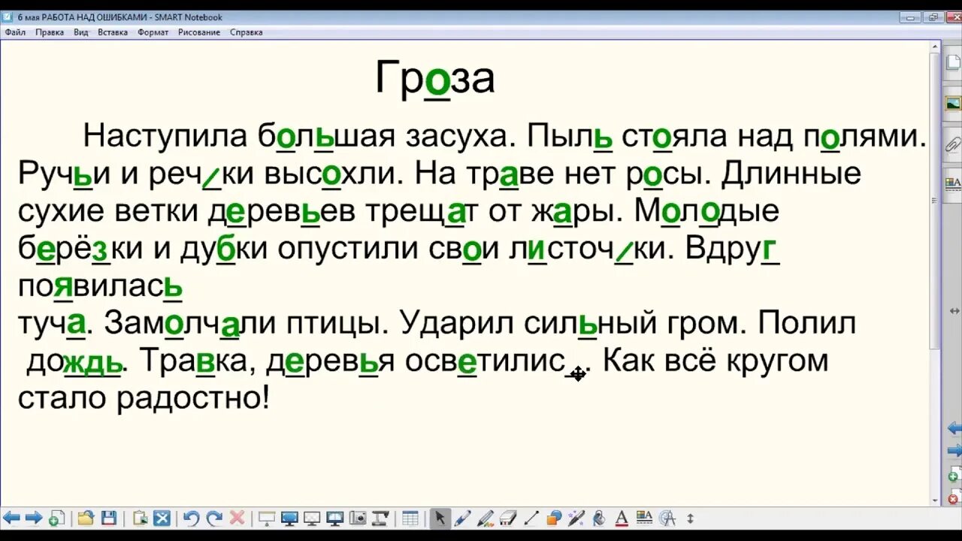962x541 pixels.
Task: Click the word опустили
Action: (349, 249)
